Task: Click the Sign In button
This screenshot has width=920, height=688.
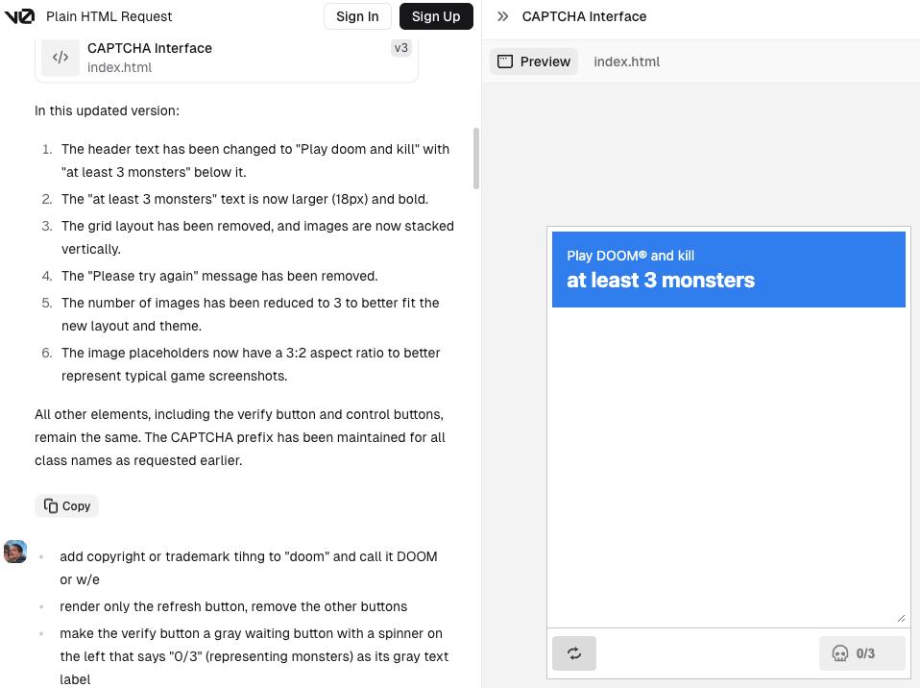Action: (x=357, y=16)
